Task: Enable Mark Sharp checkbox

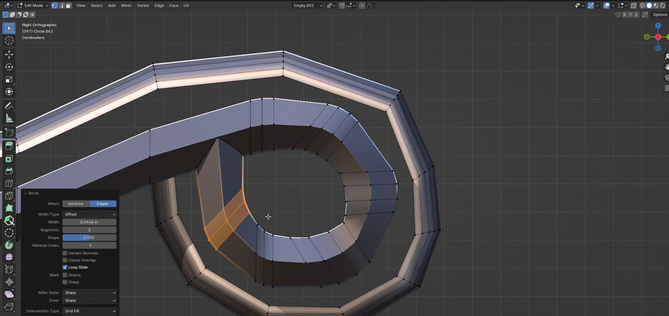Action: pyautogui.click(x=65, y=282)
